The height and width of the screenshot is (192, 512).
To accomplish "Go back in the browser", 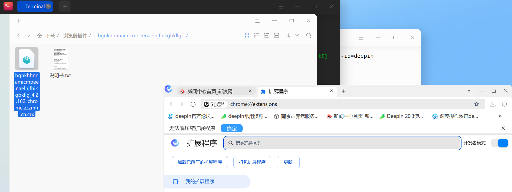I will (171, 104).
